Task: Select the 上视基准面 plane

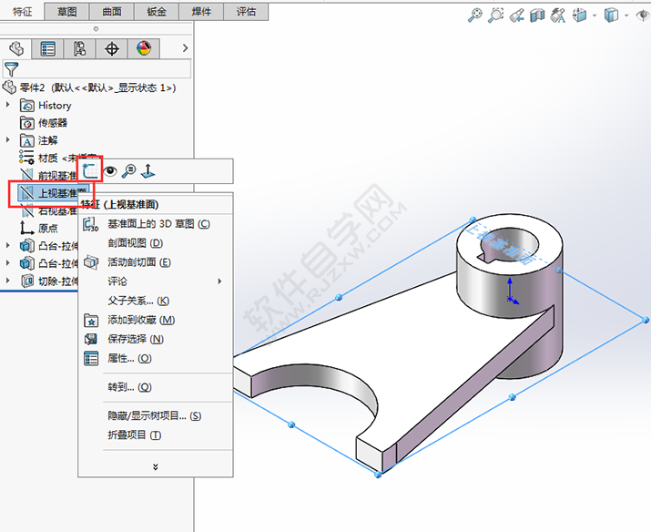Action: [53, 193]
